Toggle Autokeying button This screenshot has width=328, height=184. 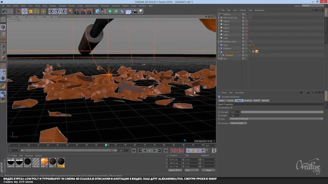pos(177,151)
